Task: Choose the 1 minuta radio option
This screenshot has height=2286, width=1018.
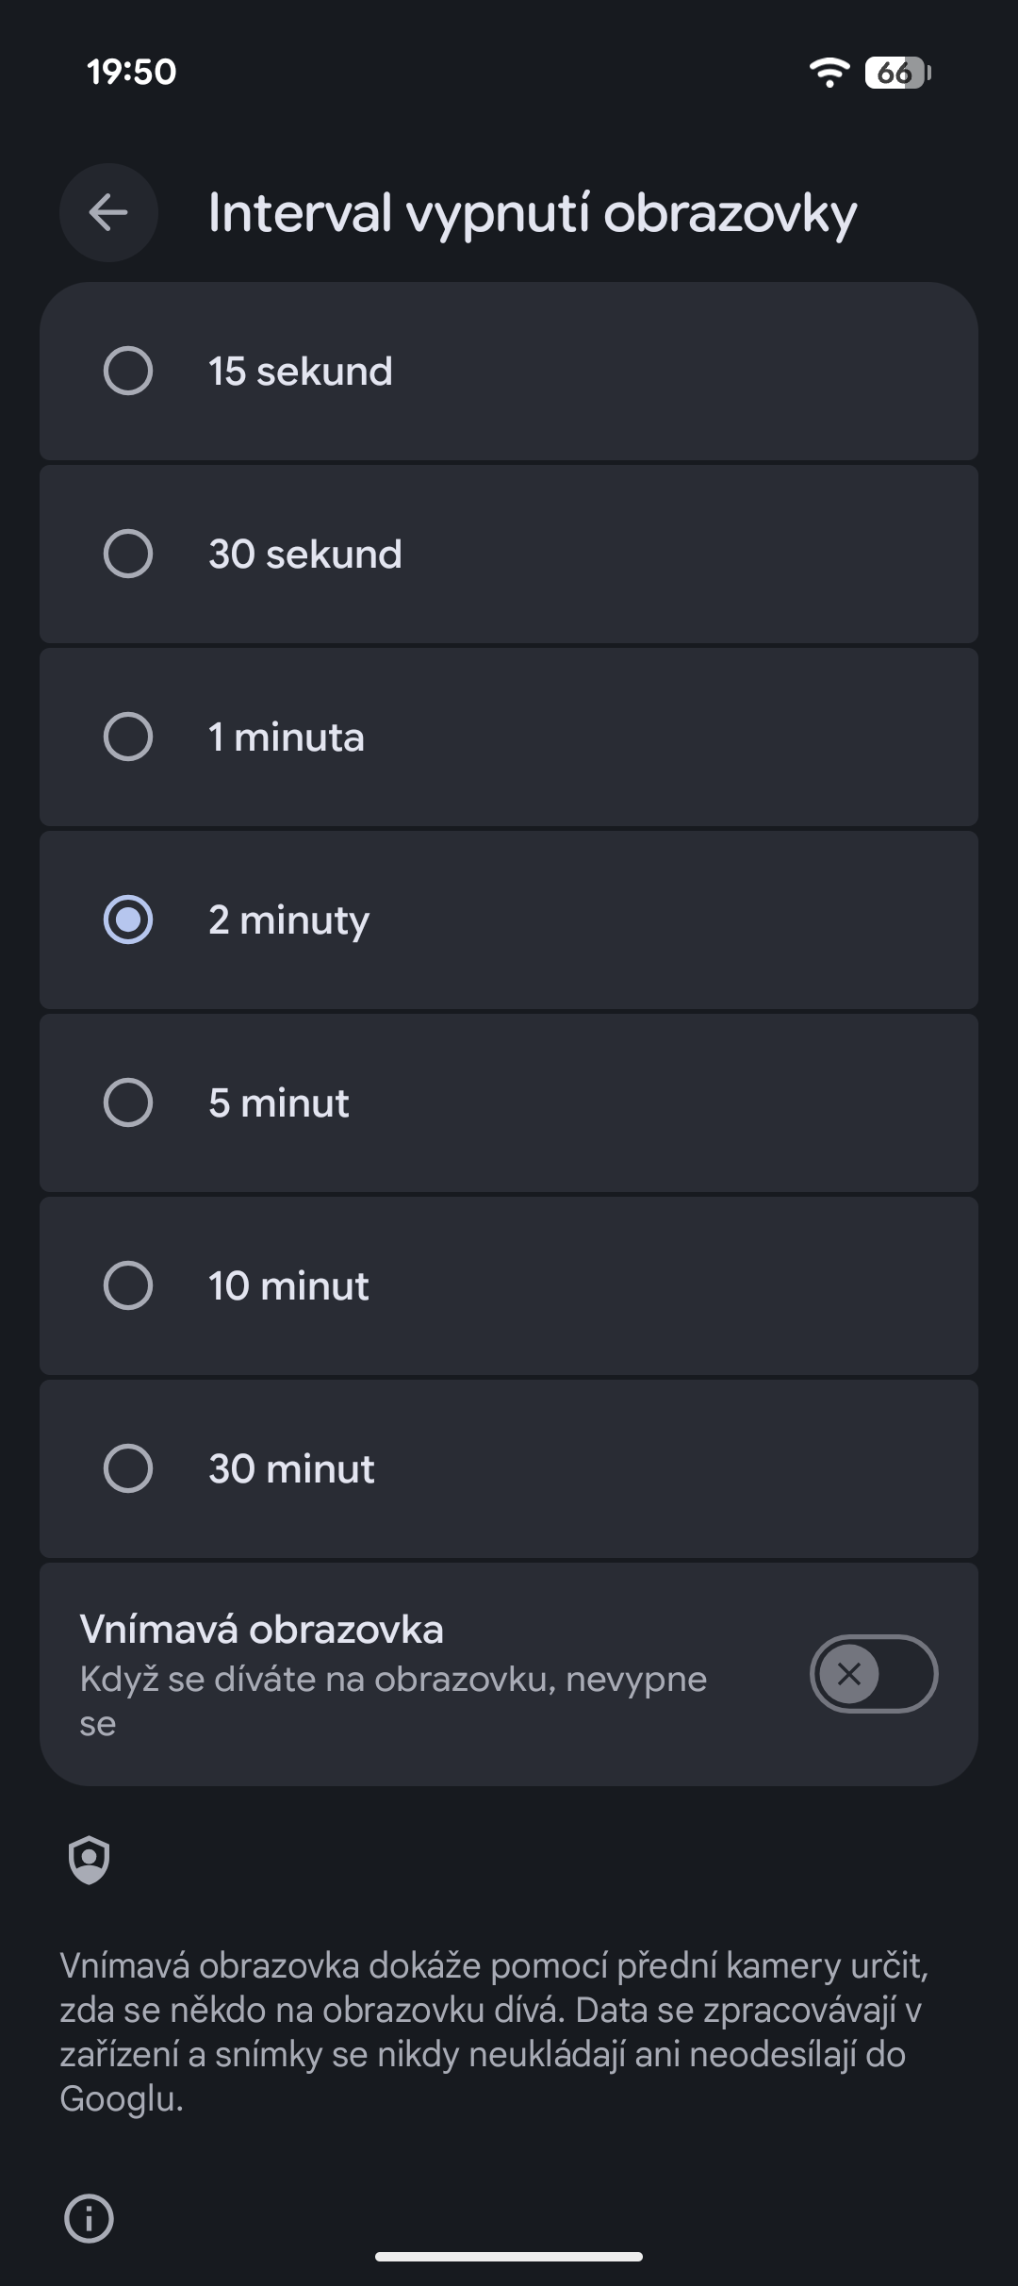Action: tap(128, 737)
